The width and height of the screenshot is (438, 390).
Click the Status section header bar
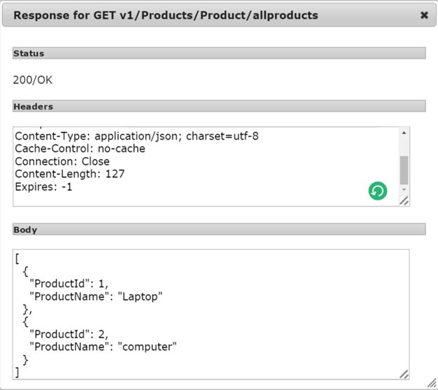coord(218,53)
